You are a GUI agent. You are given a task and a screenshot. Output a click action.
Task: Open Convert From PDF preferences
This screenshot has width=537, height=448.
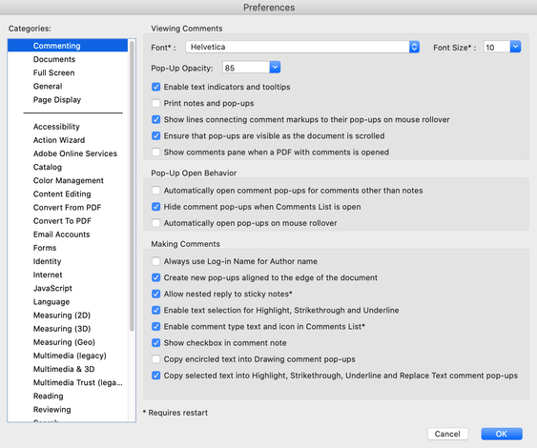coord(67,208)
